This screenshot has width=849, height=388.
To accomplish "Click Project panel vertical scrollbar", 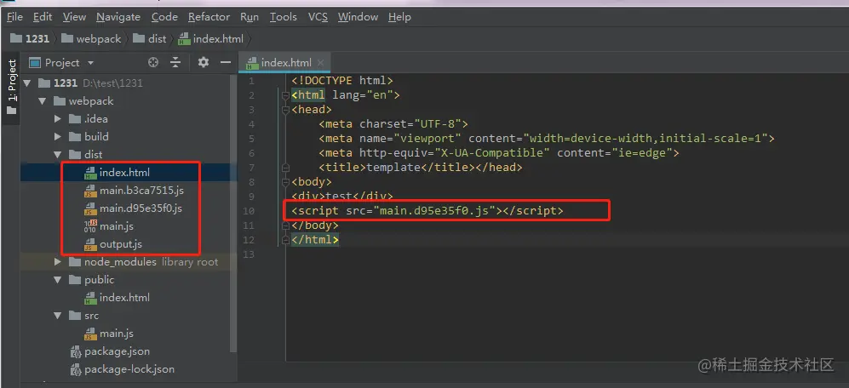I will coord(233,214).
